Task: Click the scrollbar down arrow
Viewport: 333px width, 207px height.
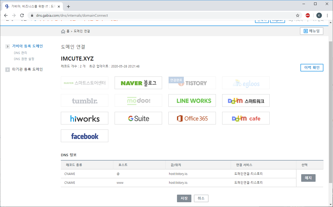Action: click(330, 204)
